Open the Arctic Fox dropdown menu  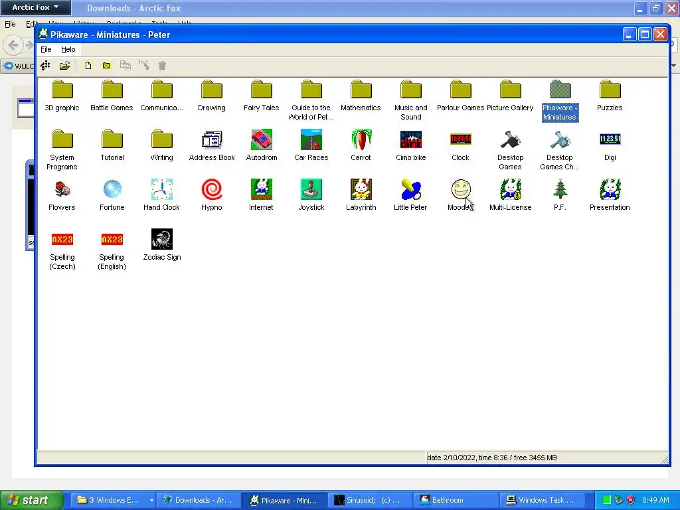pyautogui.click(x=35, y=7)
